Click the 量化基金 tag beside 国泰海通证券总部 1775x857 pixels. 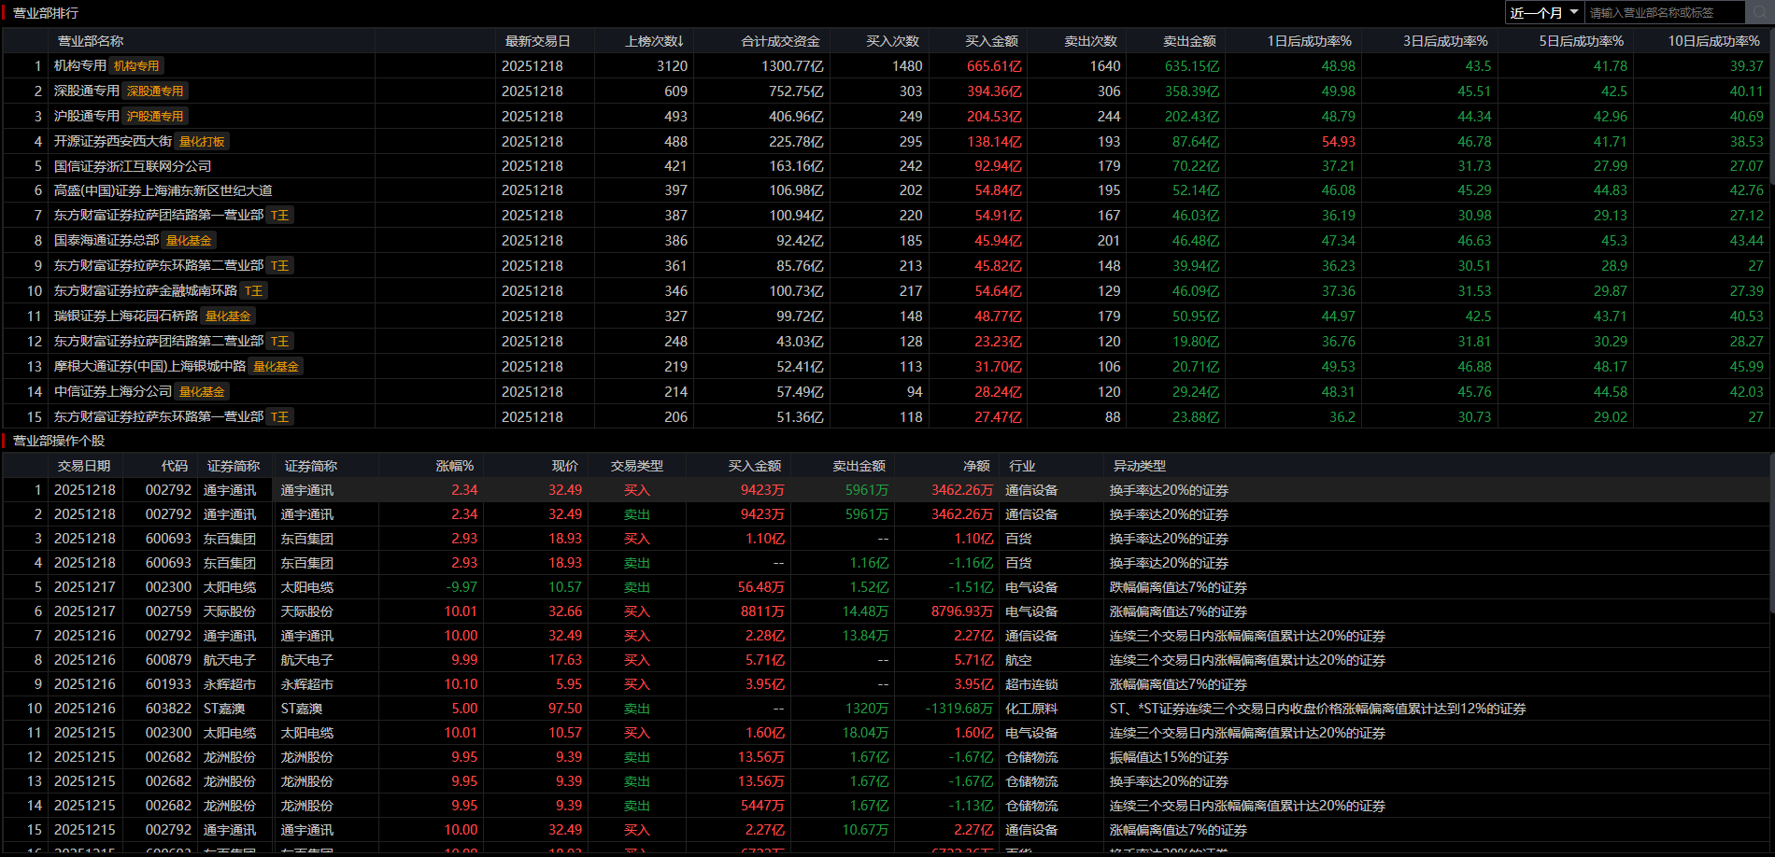189,241
